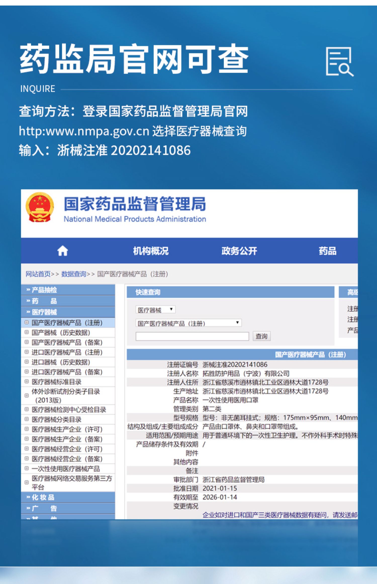Open the 药品 navigation menu
The height and width of the screenshot is (584, 377).
point(327,251)
